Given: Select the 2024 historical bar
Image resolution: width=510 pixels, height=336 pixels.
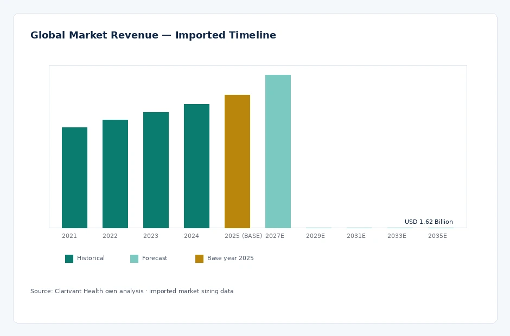Looking at the screenshot, I should (196, 166).
